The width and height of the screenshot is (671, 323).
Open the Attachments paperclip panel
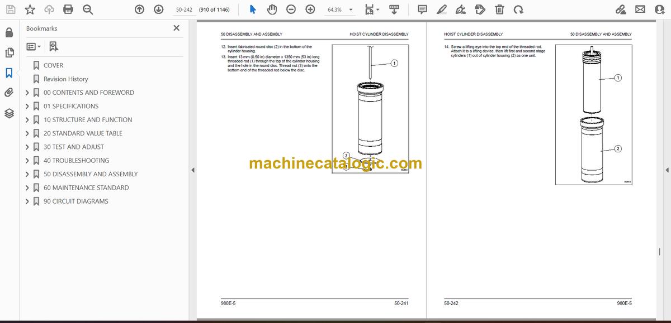coord(9,93)
